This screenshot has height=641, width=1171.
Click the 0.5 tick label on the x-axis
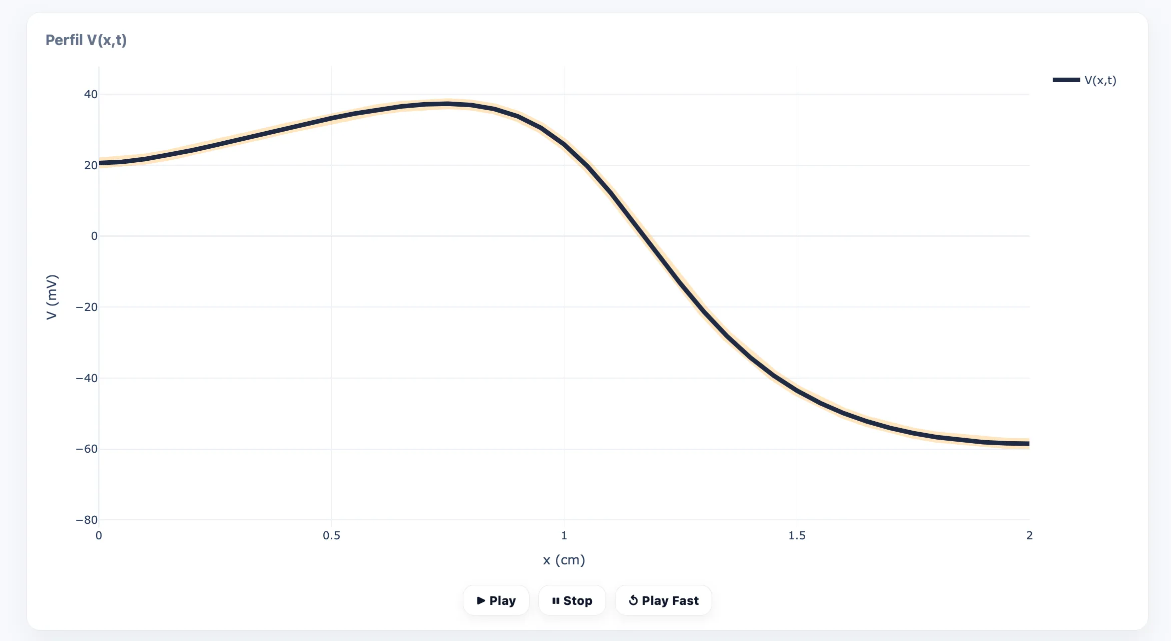point(331,536)
